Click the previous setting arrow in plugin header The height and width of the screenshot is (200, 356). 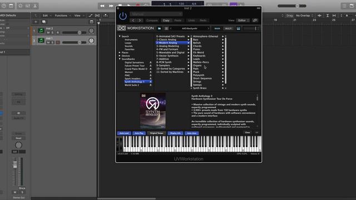pos(133,21)
